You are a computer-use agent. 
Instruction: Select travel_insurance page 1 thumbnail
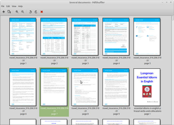(23, 37)
